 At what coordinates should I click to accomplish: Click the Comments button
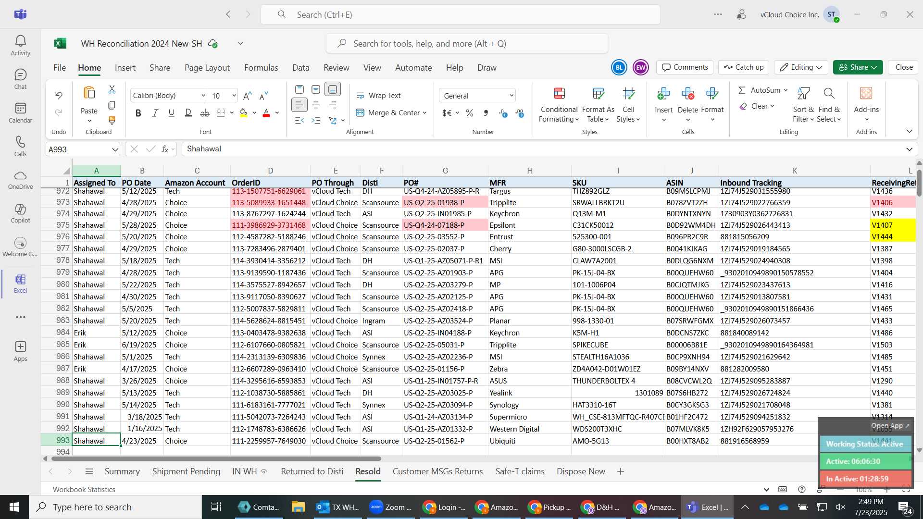tap(685, 67)
